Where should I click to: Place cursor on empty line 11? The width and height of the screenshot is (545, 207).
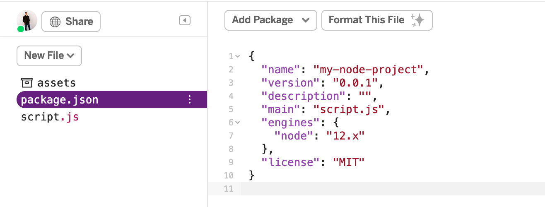click(x=373, y=189)
